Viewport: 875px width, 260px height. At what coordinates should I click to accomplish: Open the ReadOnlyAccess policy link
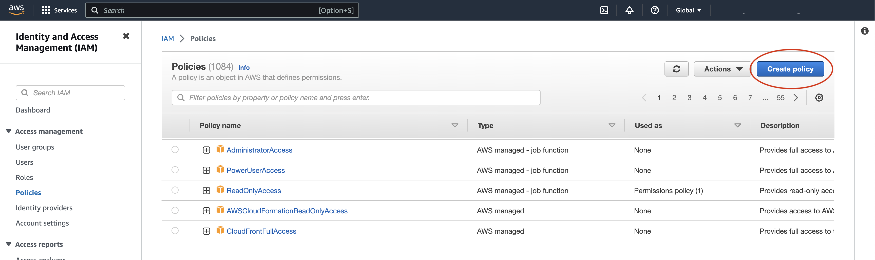pyautogui.click(x=254, y=191)
